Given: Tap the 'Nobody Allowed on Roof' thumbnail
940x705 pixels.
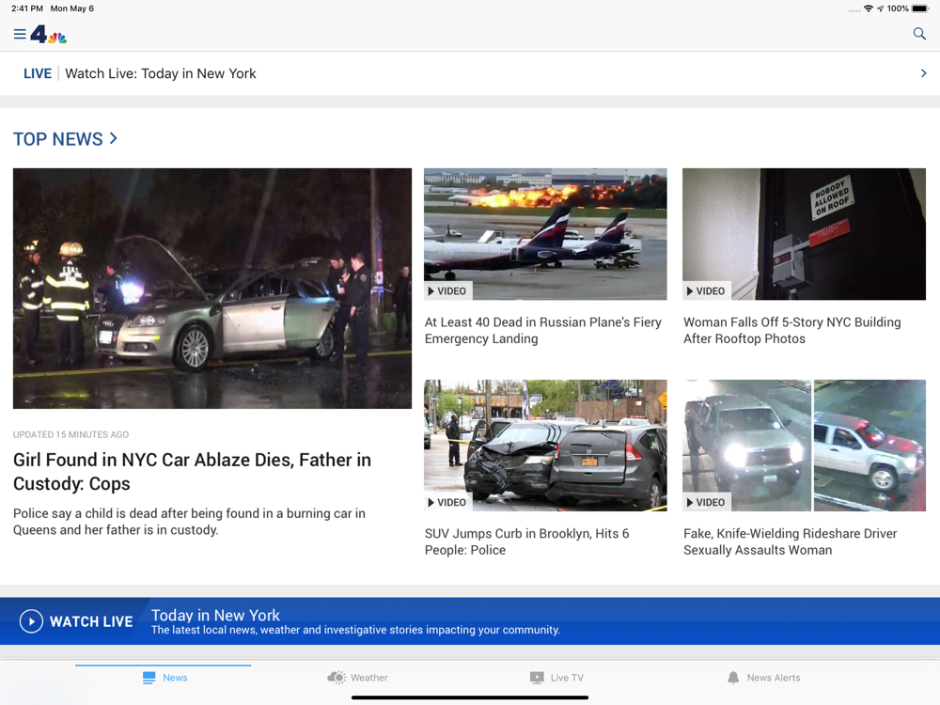Looking at the screenshot, I should [x=804, y=234].
